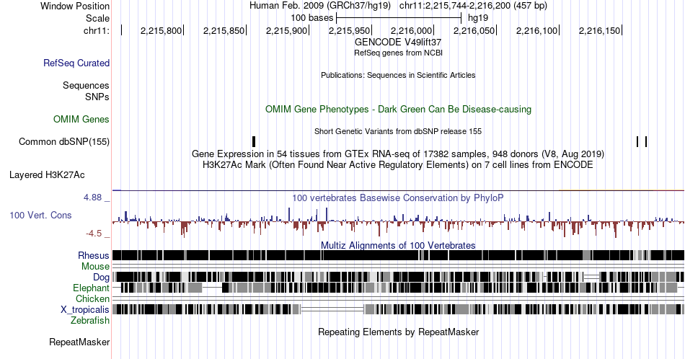Click the Layered H3K27Ac track label
The height and width of the screenshot is (359, 685).
click(x=47, y=174)
